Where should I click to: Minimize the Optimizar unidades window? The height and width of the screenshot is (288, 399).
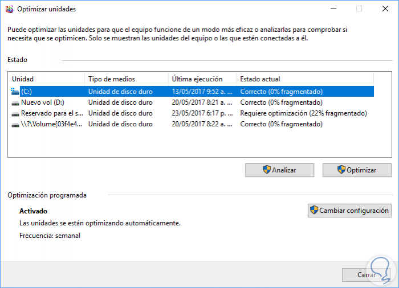(333, 9)
